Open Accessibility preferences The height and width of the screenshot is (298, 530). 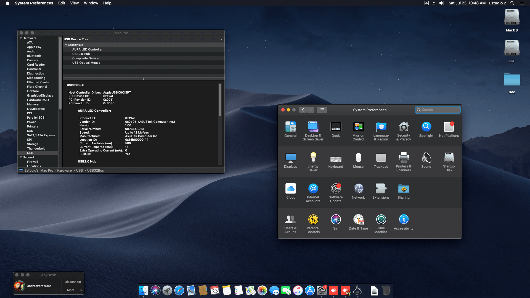click(404, 219)
